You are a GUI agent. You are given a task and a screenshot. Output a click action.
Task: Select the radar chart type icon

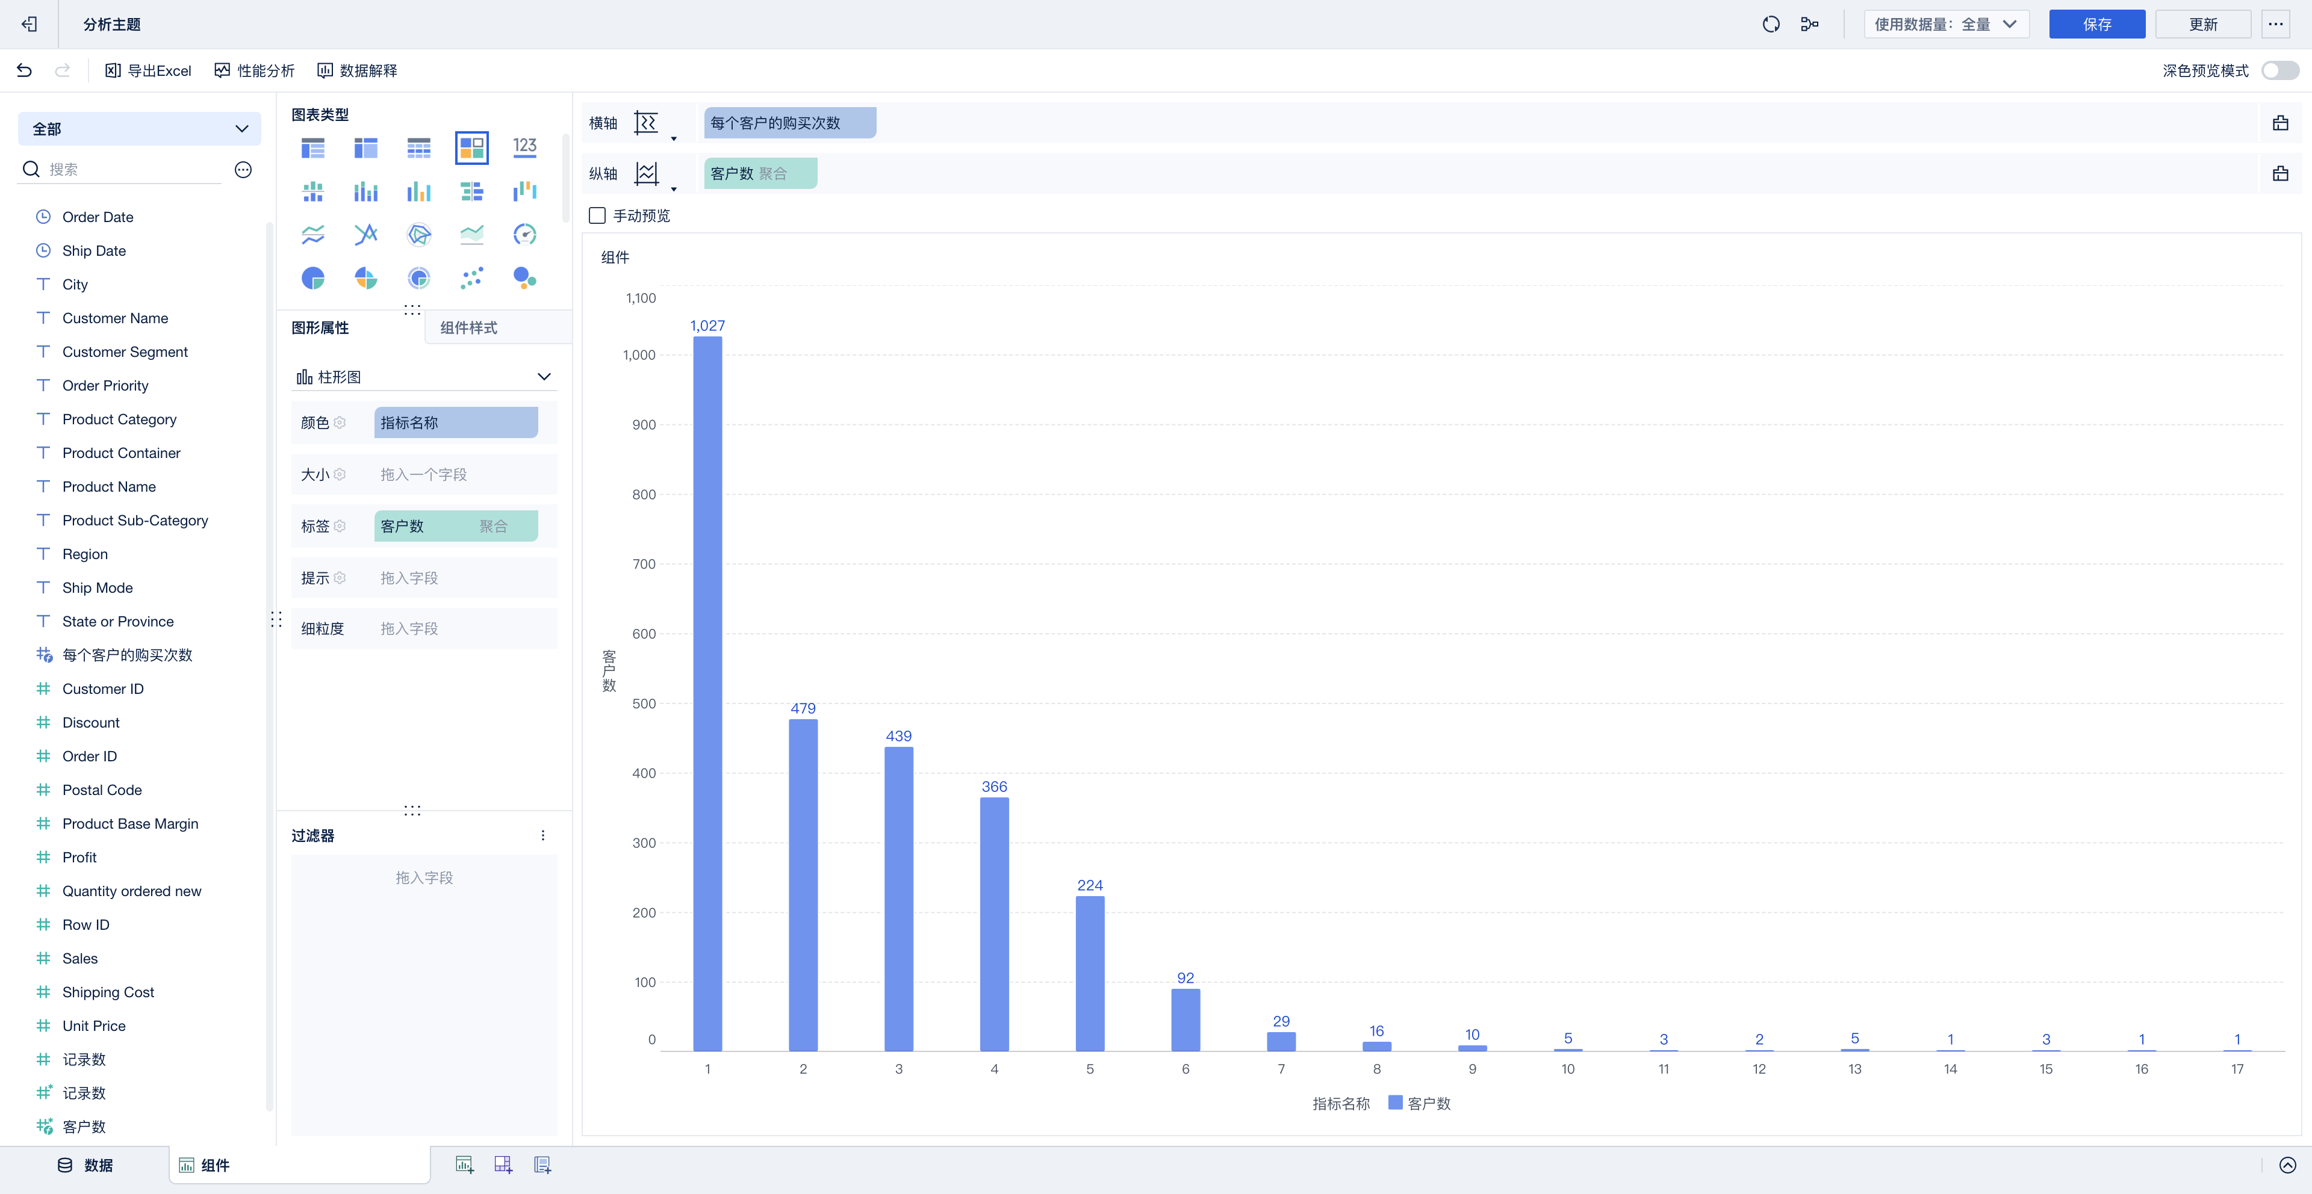(x=418, y=235)
